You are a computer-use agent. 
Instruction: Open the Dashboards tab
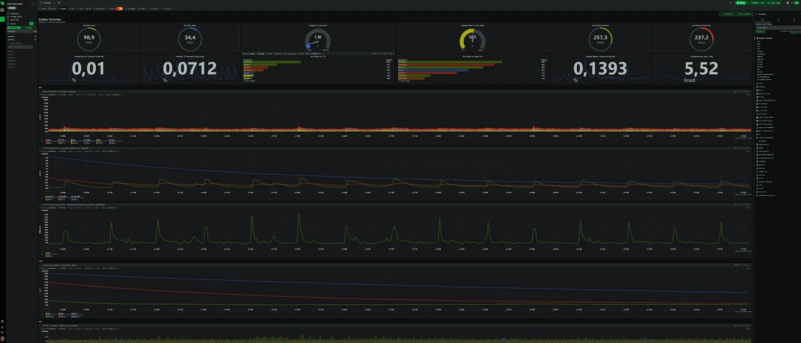pyautogui.click(x=100, y=8)
